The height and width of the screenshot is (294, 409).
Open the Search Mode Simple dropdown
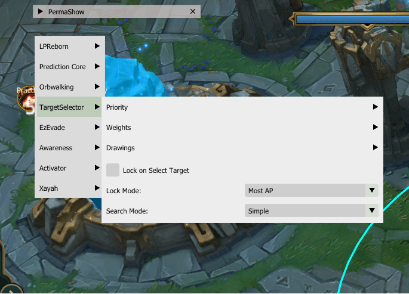(312, 211)
